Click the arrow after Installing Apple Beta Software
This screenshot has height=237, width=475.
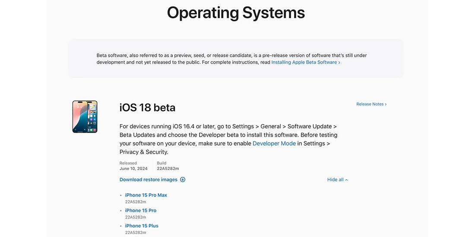(339, 62)
